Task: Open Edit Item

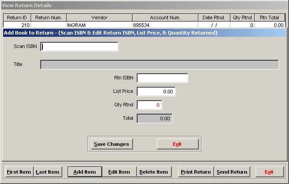Action: (119, 172)
